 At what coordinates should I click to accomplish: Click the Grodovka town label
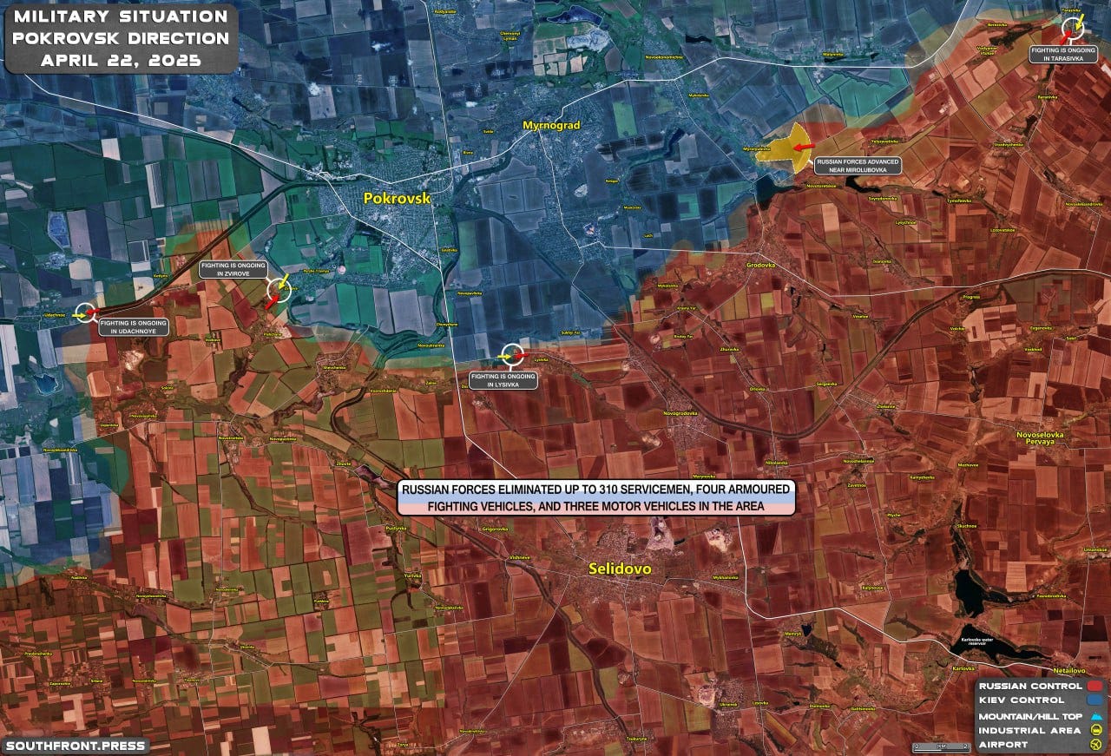[x=760, y=264]
